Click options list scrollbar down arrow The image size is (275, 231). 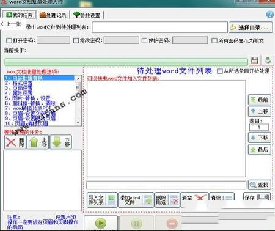pyautogui.click(x=78, y=122)
